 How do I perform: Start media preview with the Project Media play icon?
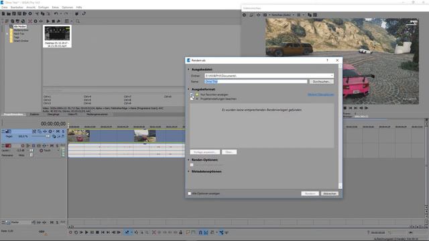click(x=48, y=21)
